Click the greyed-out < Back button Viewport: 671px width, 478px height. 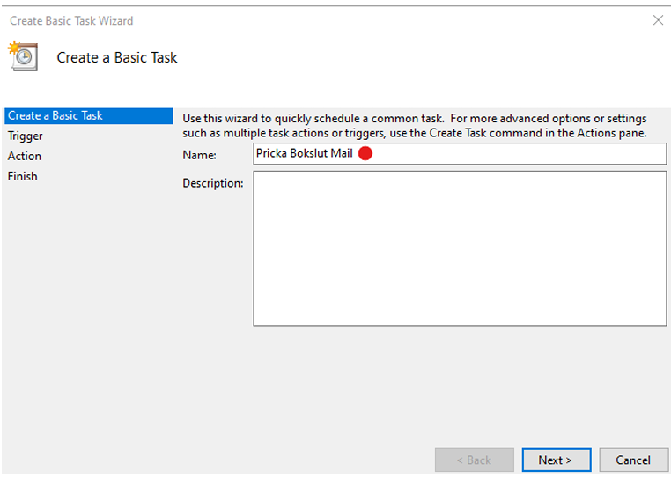(x=474, y=460)
